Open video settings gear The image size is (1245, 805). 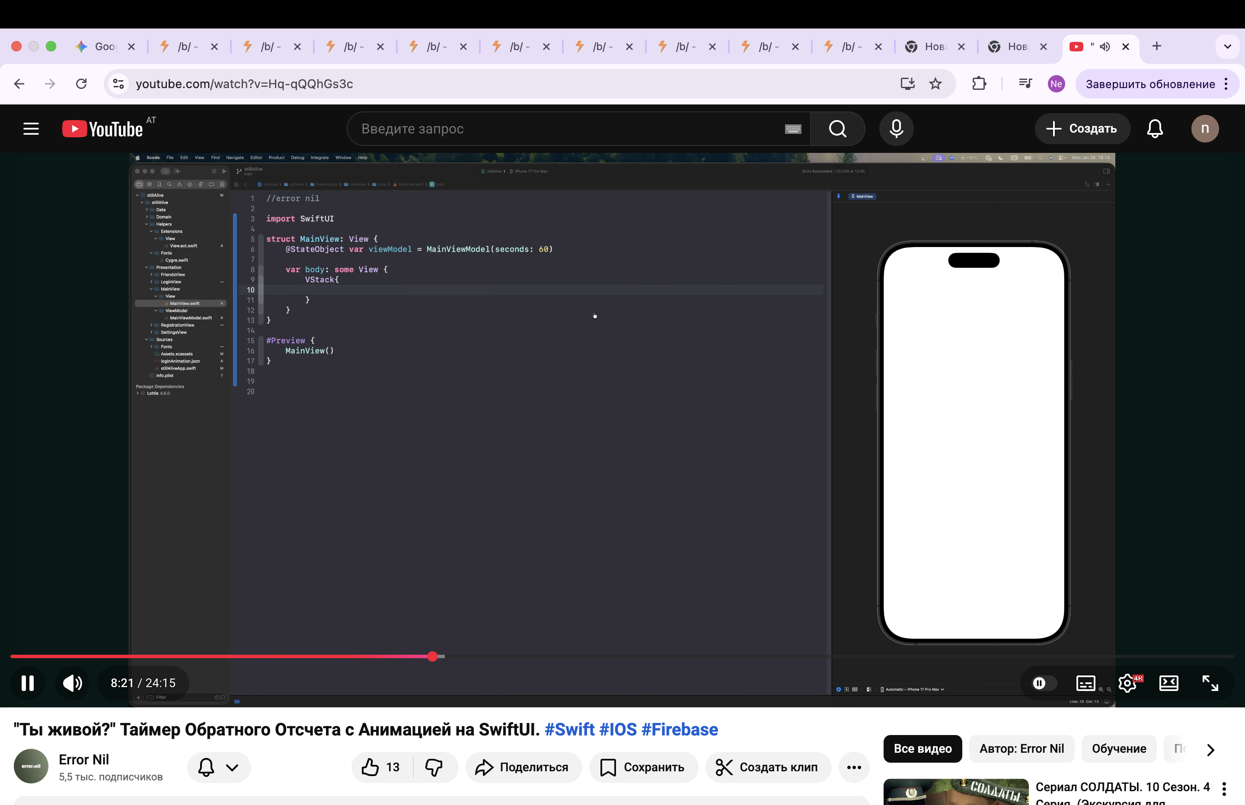[1127, 683]
